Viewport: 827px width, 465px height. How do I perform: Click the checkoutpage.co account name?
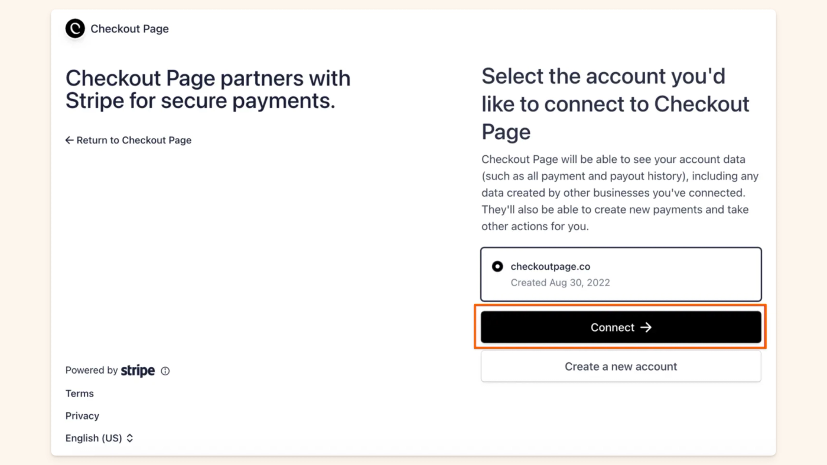(x=550, y=267)
